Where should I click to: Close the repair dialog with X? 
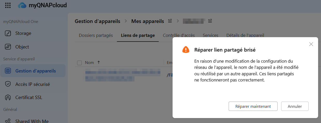[311, 44]
